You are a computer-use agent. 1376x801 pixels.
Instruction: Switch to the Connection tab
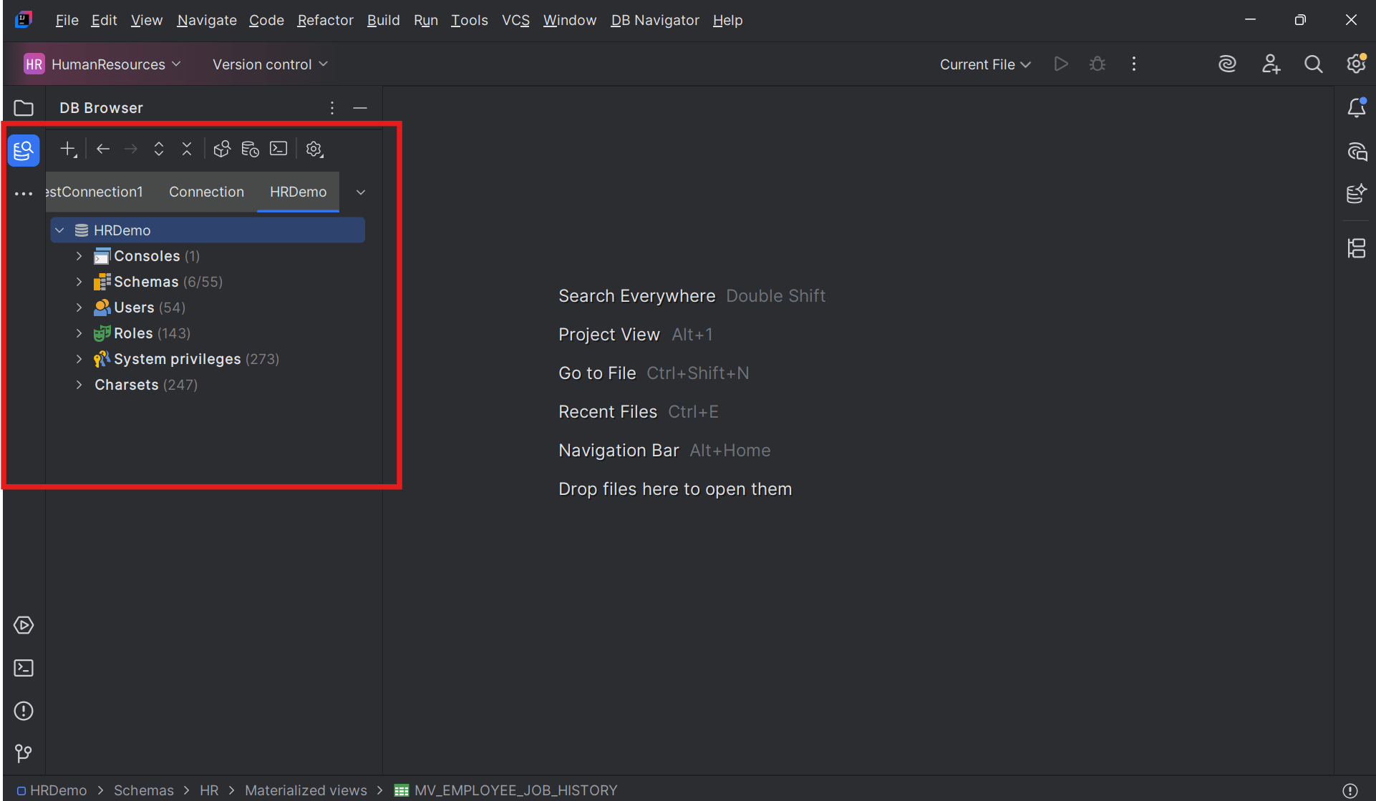[206, 192]
